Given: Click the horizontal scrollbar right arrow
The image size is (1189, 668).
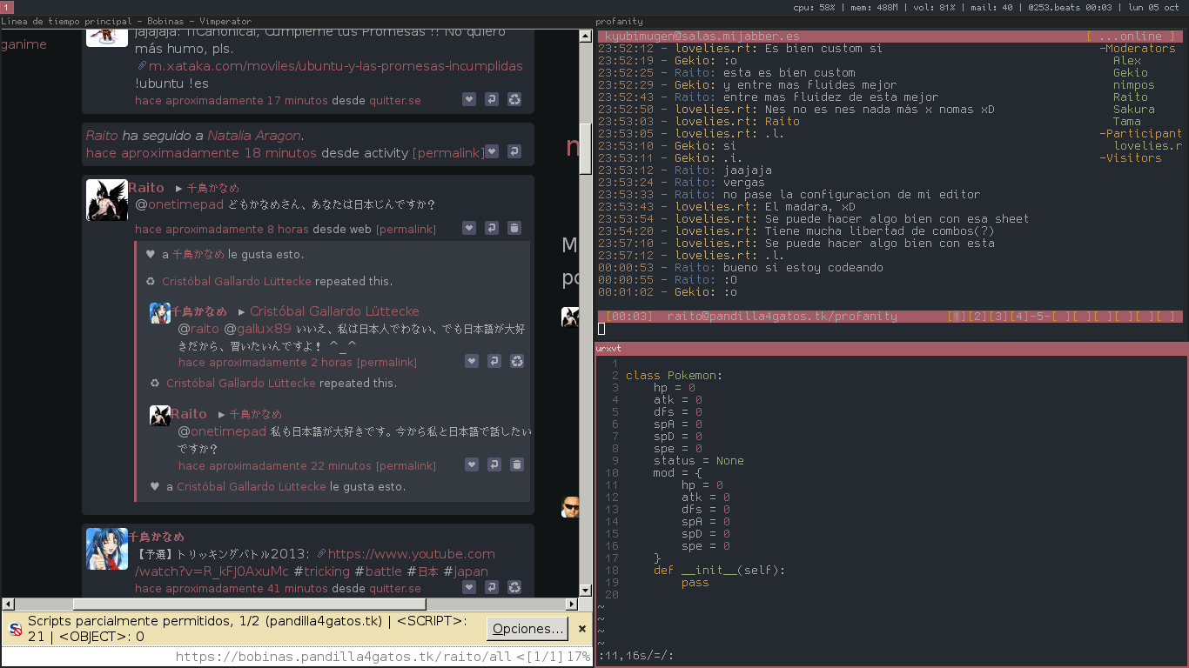Looking at the screenshot, I should (x=572, y=604).
